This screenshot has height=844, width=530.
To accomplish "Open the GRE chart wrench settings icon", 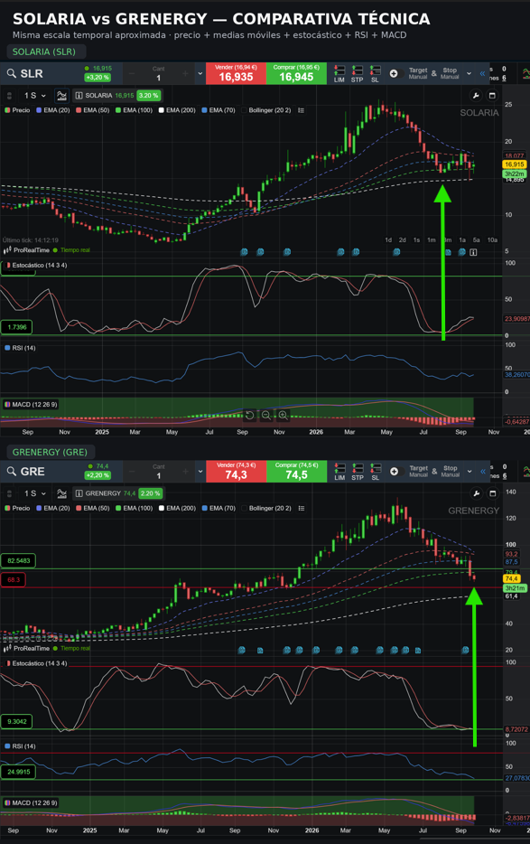I will coord(476,493).
